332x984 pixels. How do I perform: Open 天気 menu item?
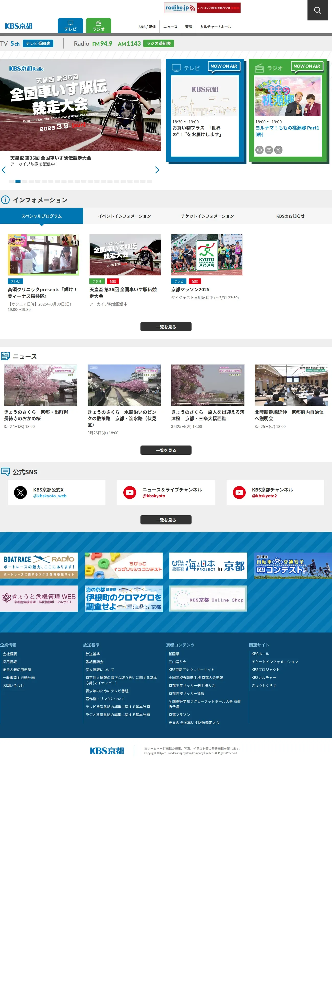tap(189, 27)
